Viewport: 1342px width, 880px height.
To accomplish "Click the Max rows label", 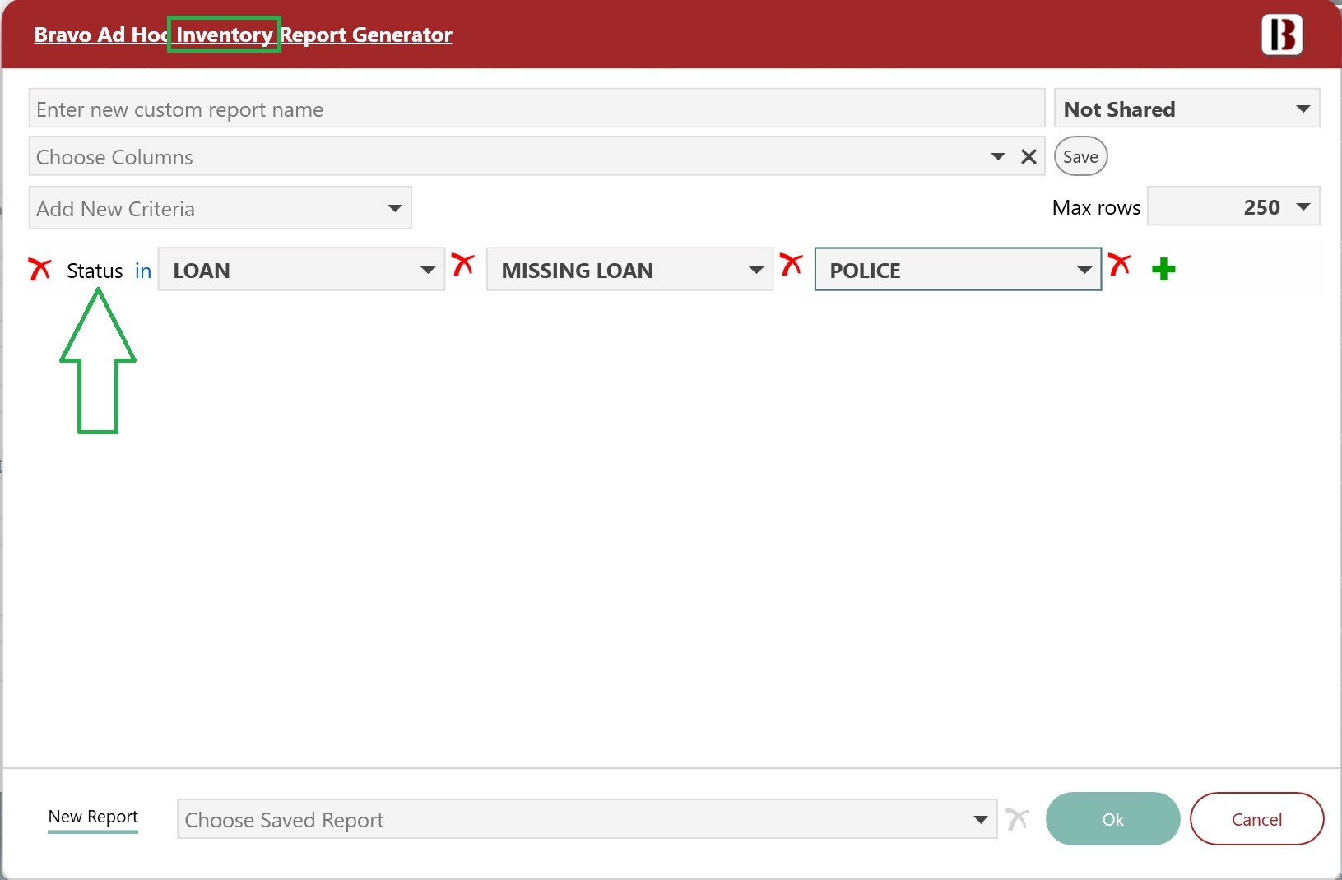I will pyautogui.click(x=1096, y=207).
